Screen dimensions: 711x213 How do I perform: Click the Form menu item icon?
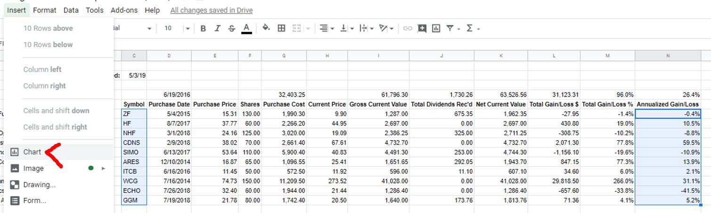click(x=15, y=201)
